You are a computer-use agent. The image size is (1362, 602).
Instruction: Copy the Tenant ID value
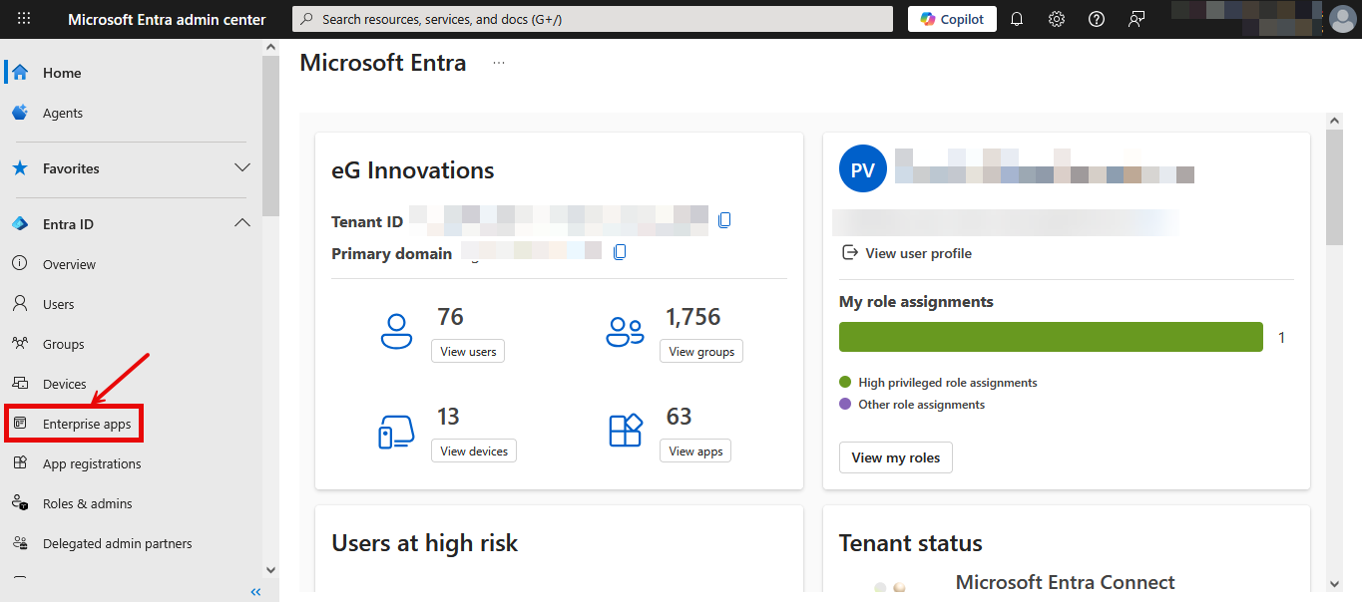tap(724, 220)
